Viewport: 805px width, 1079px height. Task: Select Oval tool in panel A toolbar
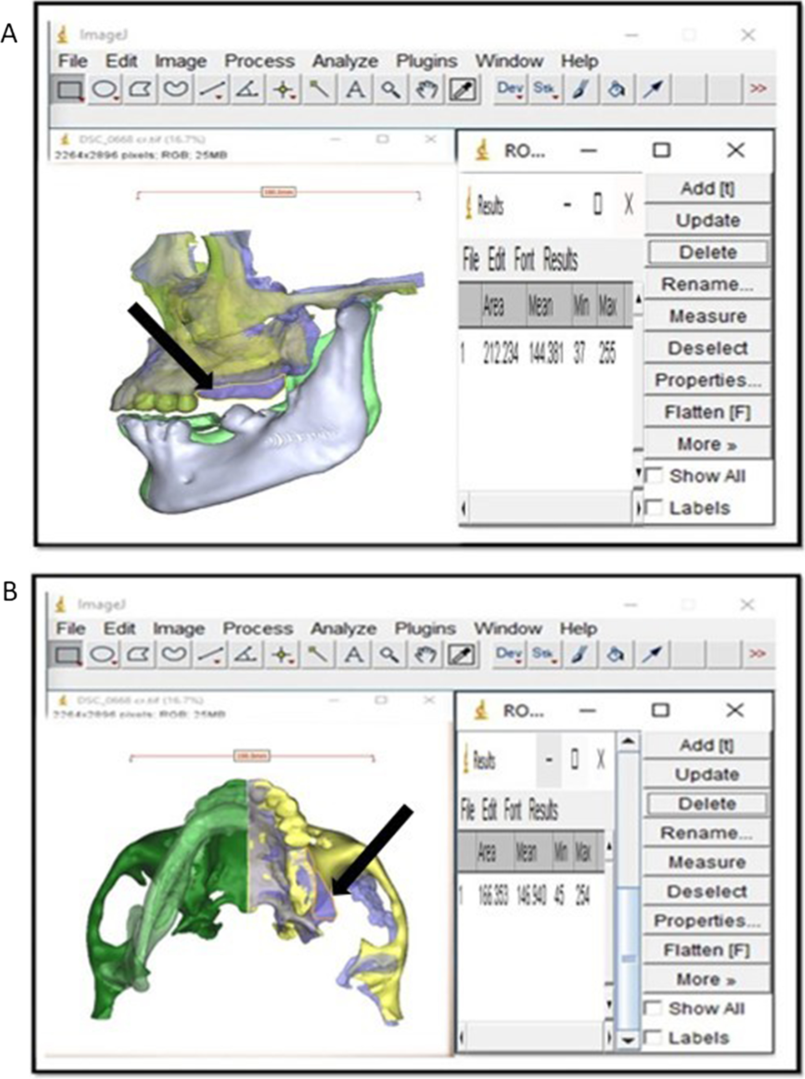tap(105, 90)
